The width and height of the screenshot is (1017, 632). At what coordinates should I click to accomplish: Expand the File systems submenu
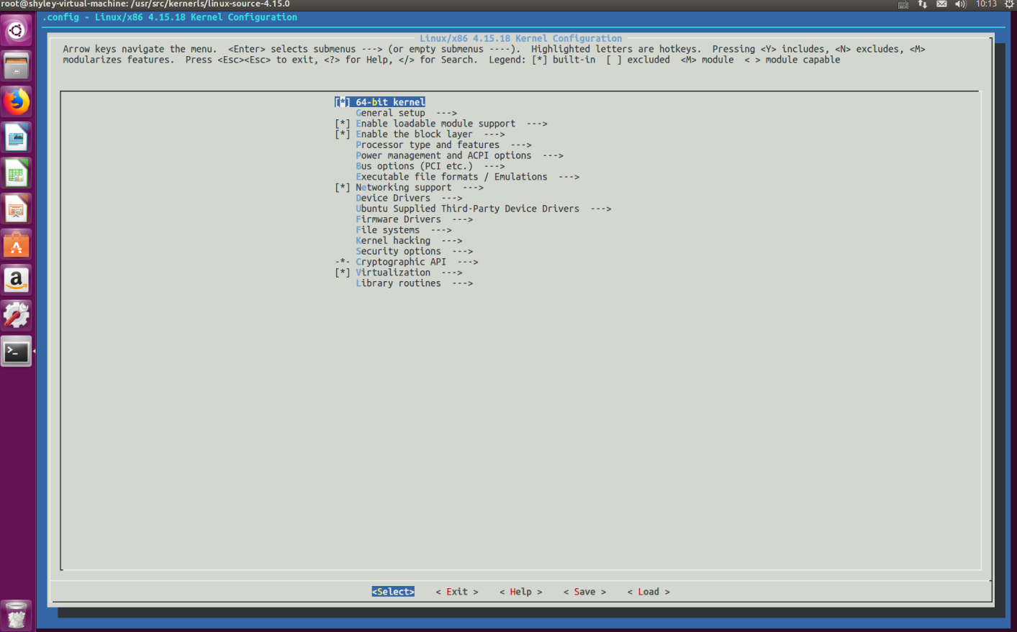pyautogui.click(x=387, y=229)
